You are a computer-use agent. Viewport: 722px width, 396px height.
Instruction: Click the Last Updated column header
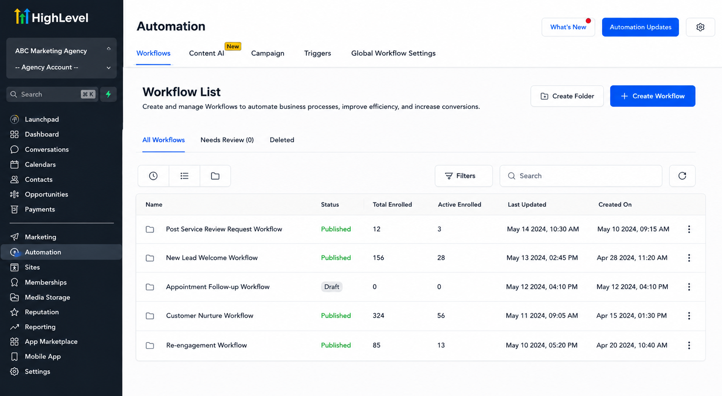(527, 205)
